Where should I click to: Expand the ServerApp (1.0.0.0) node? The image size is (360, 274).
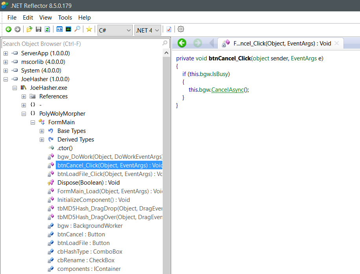(6, 54)
